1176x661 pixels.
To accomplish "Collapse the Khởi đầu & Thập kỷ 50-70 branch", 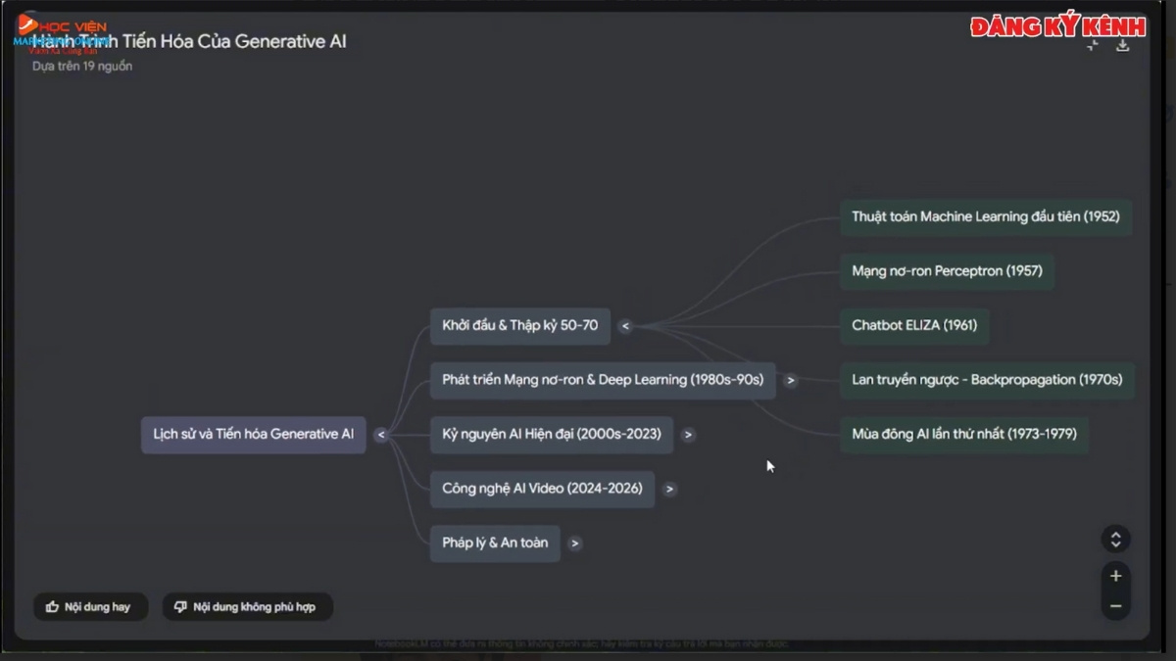I will (x=625, y=326).
